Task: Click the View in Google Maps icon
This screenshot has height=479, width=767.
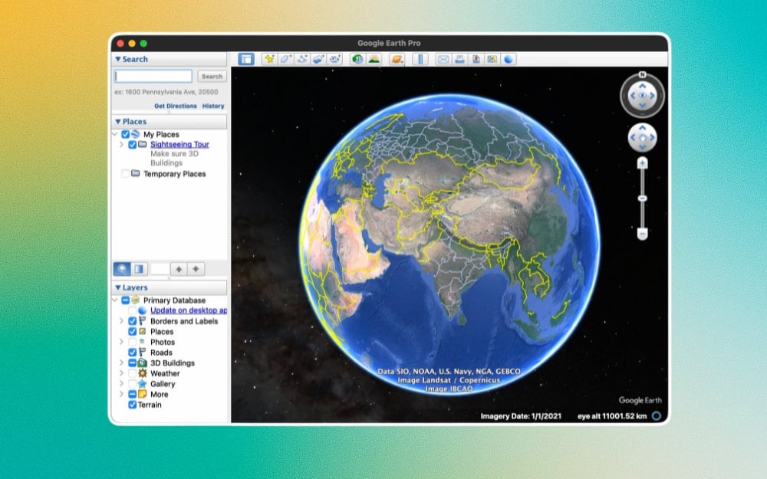Action: point(492,59)
